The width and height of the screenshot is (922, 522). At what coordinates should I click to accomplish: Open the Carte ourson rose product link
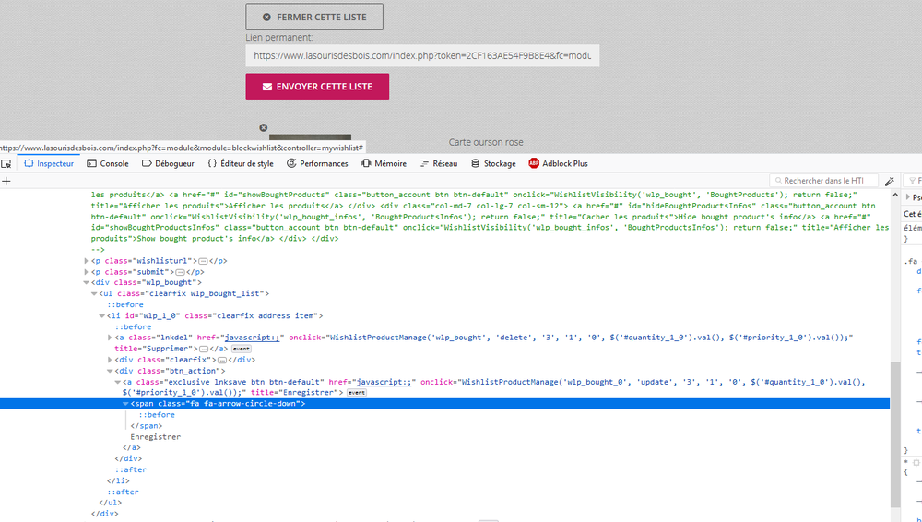pyautogui.click(x=486, y=142)
